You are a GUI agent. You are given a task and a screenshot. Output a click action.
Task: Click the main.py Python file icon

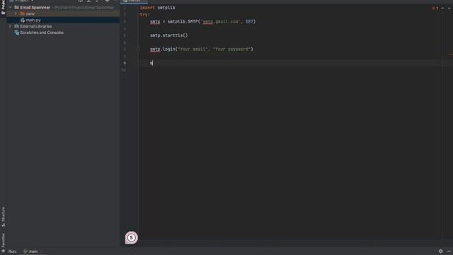click(23, 20)
